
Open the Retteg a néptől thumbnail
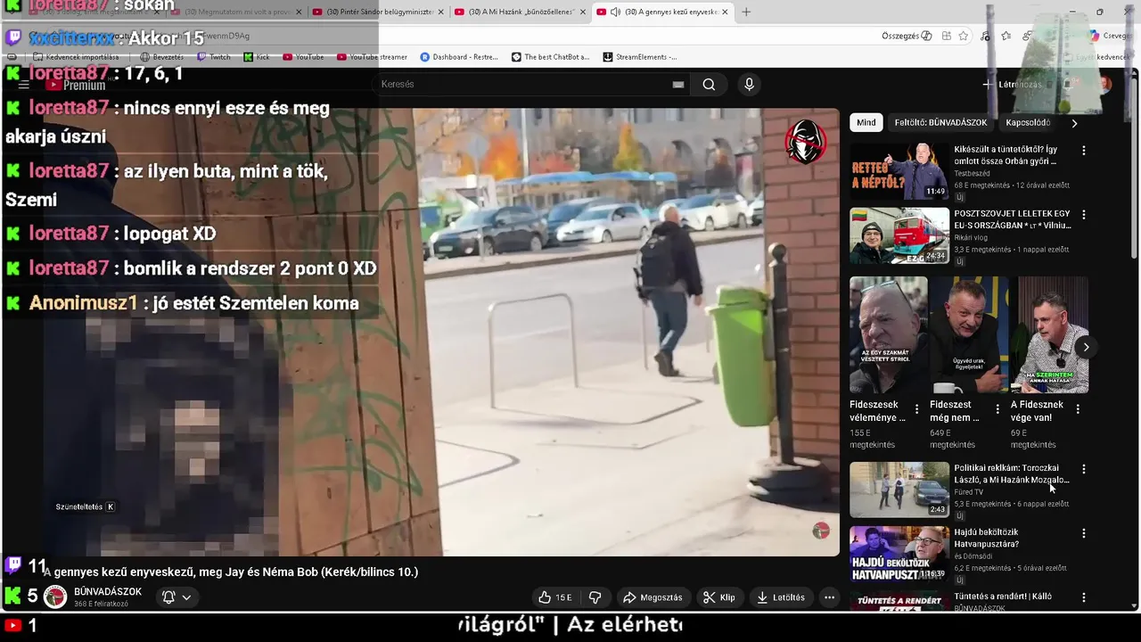899,171
